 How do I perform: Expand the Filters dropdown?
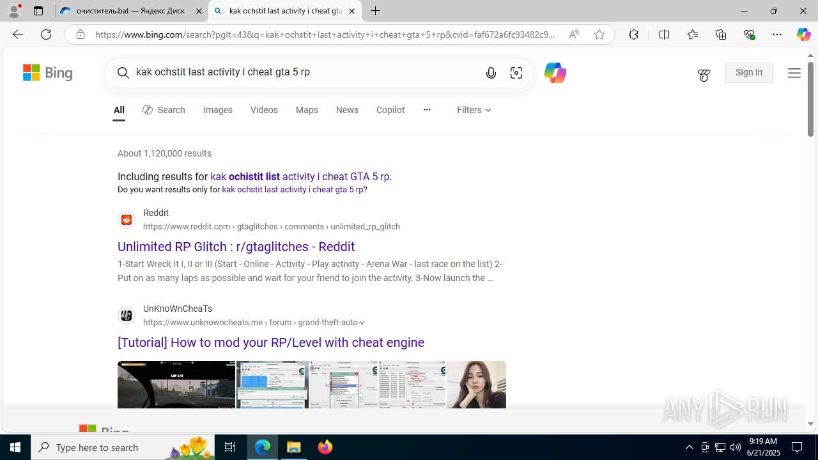coord(474,110)
